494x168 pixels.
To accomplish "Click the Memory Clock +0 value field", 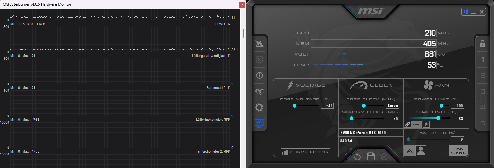I will [393, 119].
